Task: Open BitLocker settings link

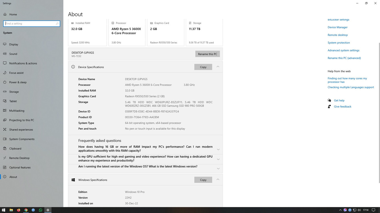Action: (x=338, y=20)
